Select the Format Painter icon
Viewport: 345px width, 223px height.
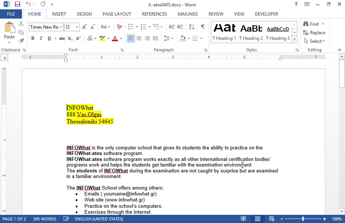(21, 41)
